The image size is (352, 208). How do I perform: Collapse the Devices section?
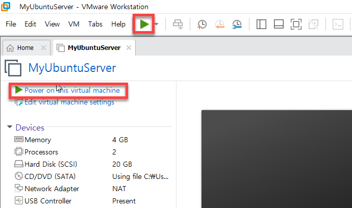pos(9,127)
